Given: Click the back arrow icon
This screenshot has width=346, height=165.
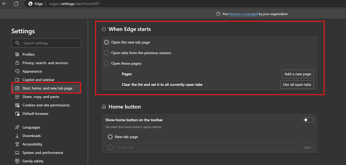Looking at the screenshot, I should pyautogui.click(x=4, y=4).
